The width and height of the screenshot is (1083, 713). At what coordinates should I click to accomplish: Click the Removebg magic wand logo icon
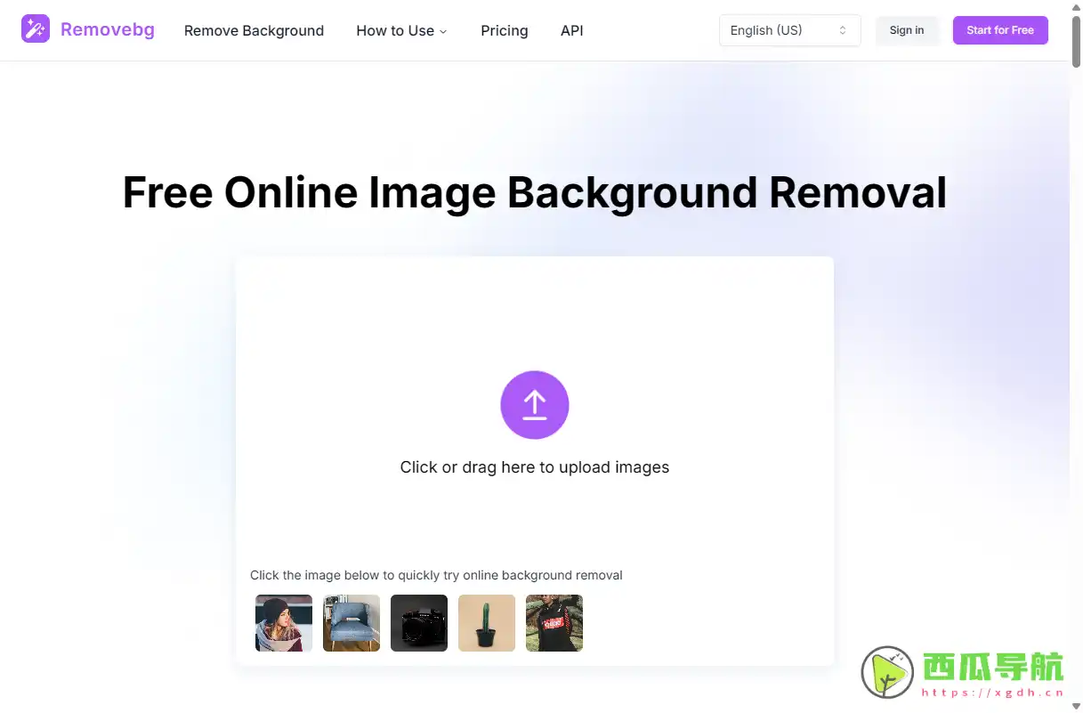[36, 29]
